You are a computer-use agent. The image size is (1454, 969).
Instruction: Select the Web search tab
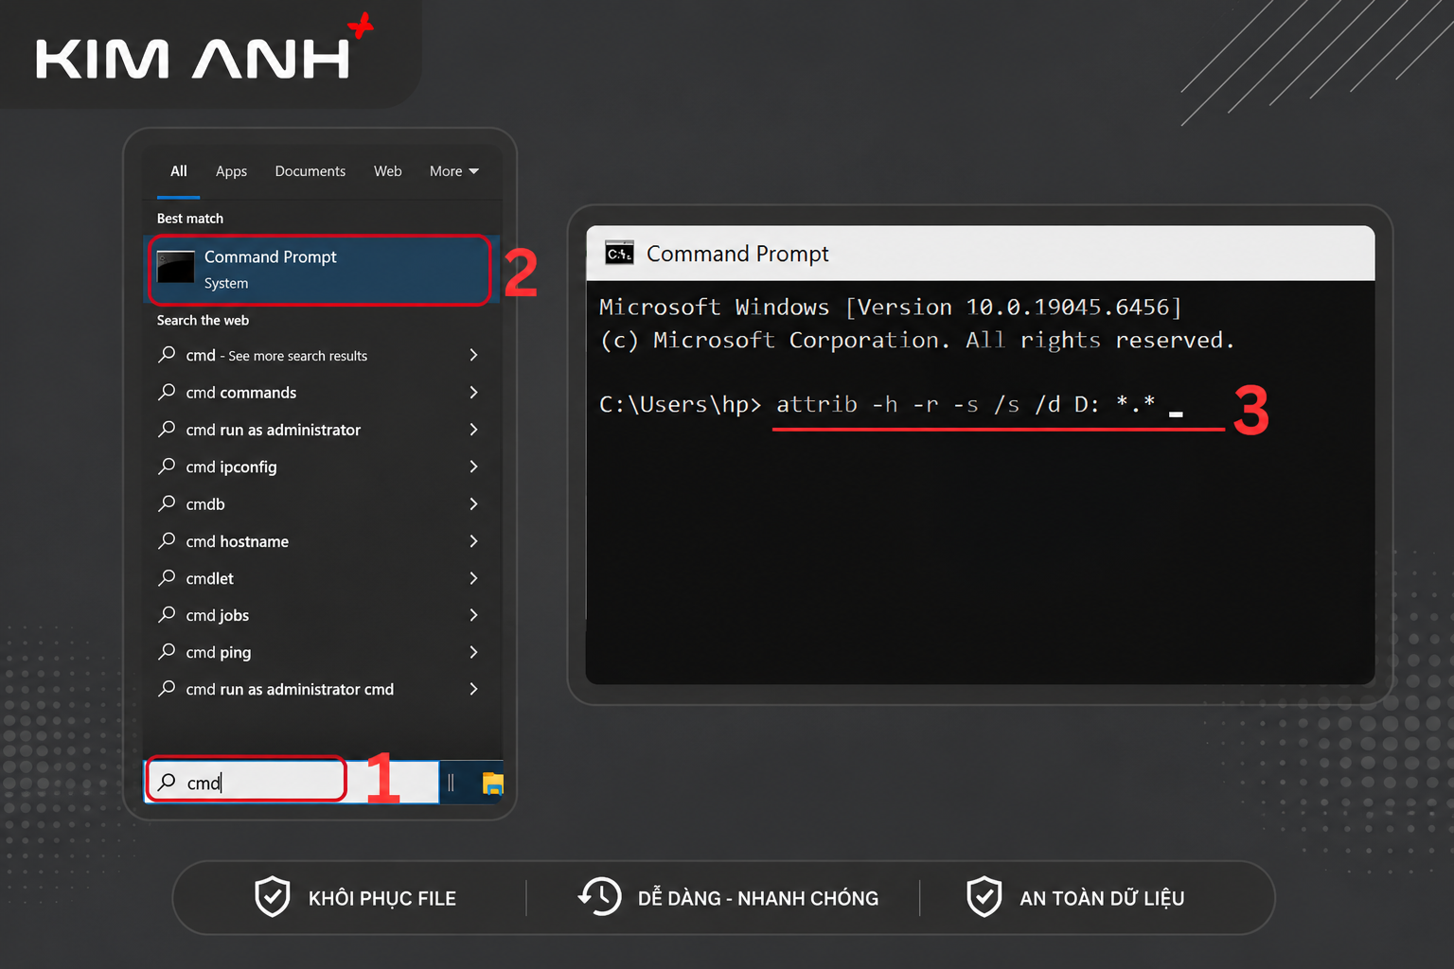click(x=387, y=171)
